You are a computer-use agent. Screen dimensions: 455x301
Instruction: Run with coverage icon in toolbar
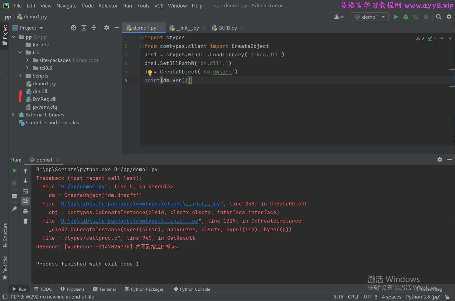(416, 17)
